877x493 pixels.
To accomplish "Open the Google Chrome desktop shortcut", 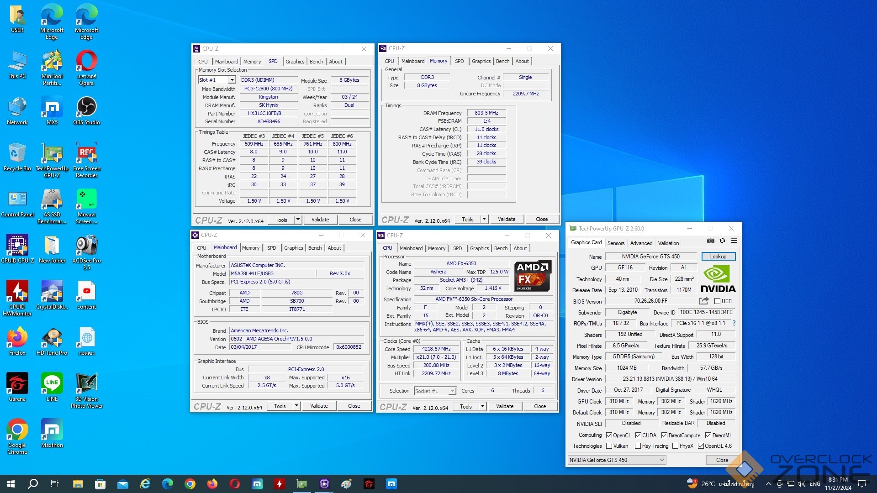I will (x=17, y=437).
